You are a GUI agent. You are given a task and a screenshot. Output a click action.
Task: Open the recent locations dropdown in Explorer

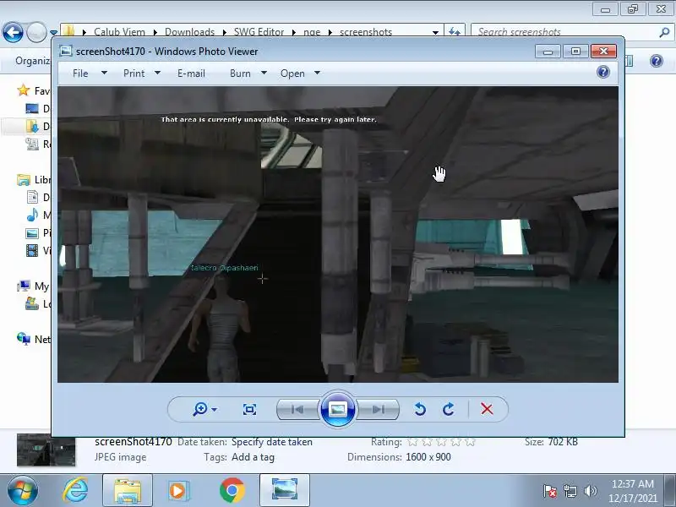click(x=53, y=32)
